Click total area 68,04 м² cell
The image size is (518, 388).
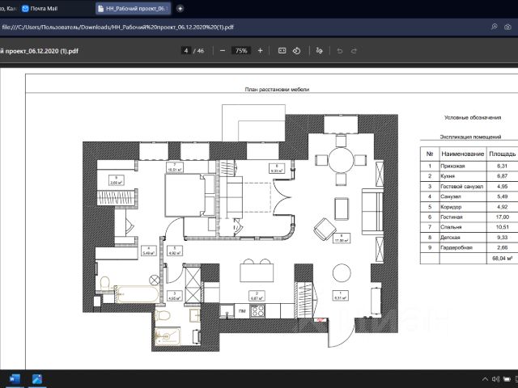[x=502, y=258]
